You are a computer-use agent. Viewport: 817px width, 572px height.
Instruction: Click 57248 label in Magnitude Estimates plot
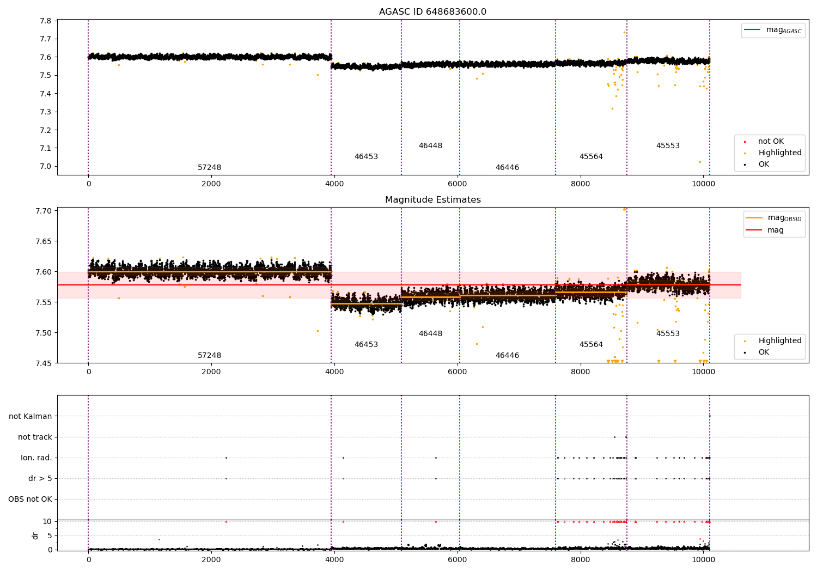point(209,356)
